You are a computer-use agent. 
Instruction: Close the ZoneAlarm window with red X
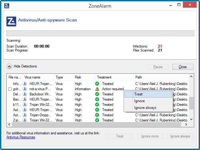click(x=190, y=5)
